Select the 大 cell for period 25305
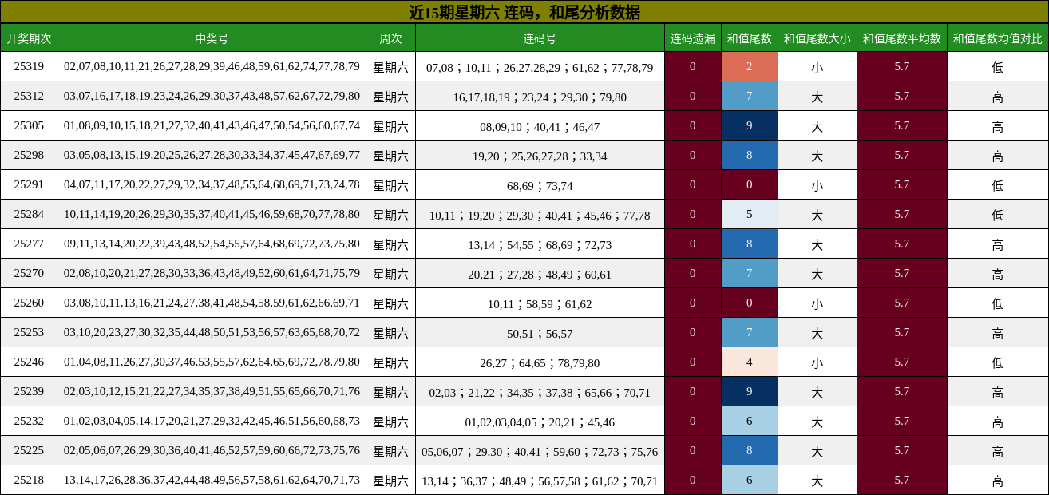 point(816,126)
